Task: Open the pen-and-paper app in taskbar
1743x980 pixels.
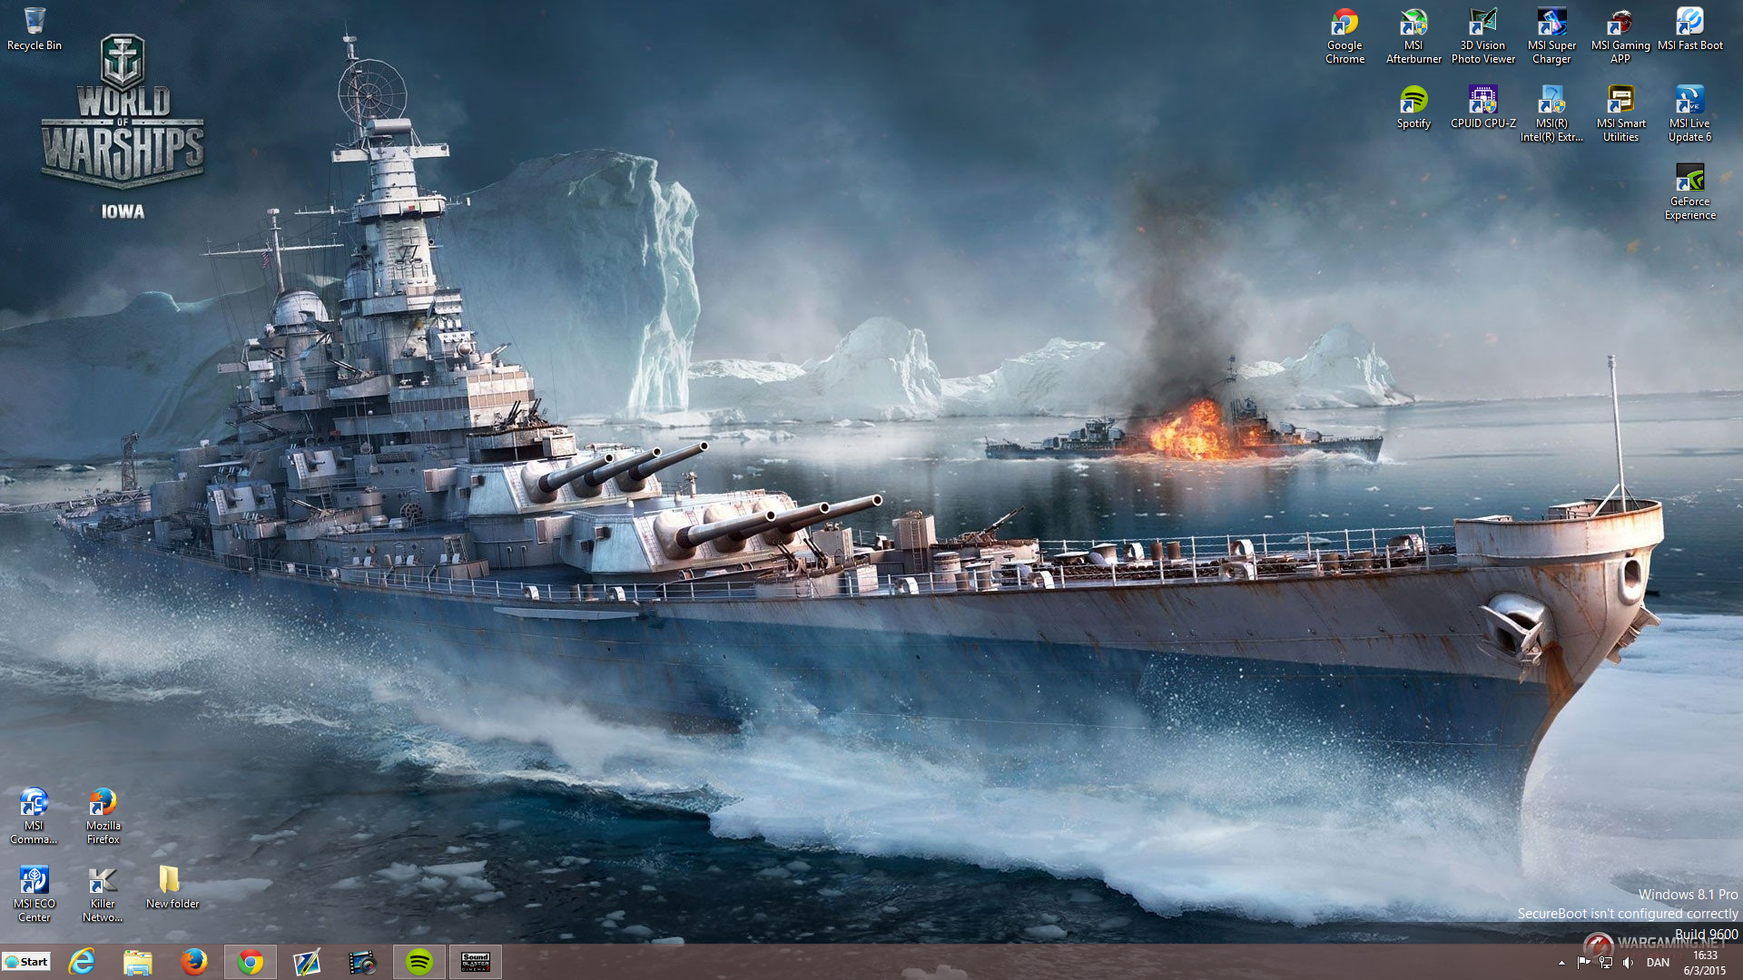Action: pyautogui.click(x=307, y=962)
